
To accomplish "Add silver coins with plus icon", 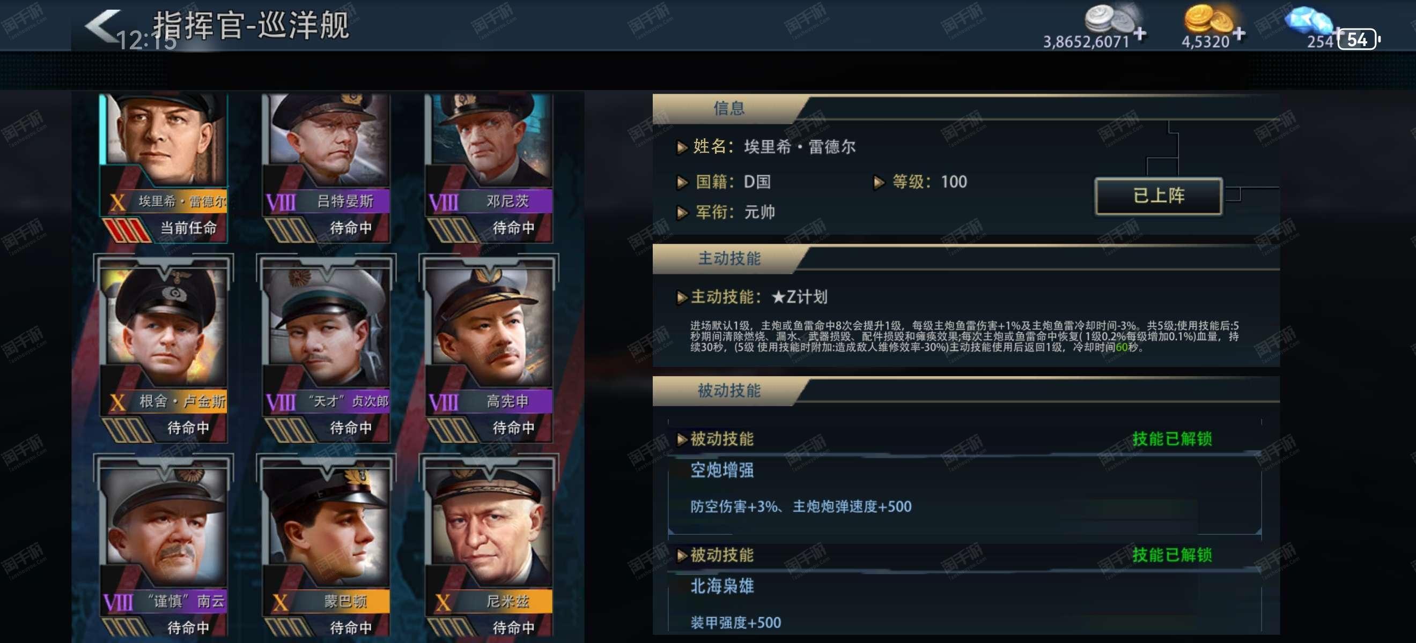I will [x=1140, y=34].
